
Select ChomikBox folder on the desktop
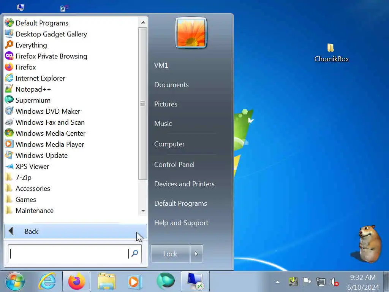pos(331,52)
